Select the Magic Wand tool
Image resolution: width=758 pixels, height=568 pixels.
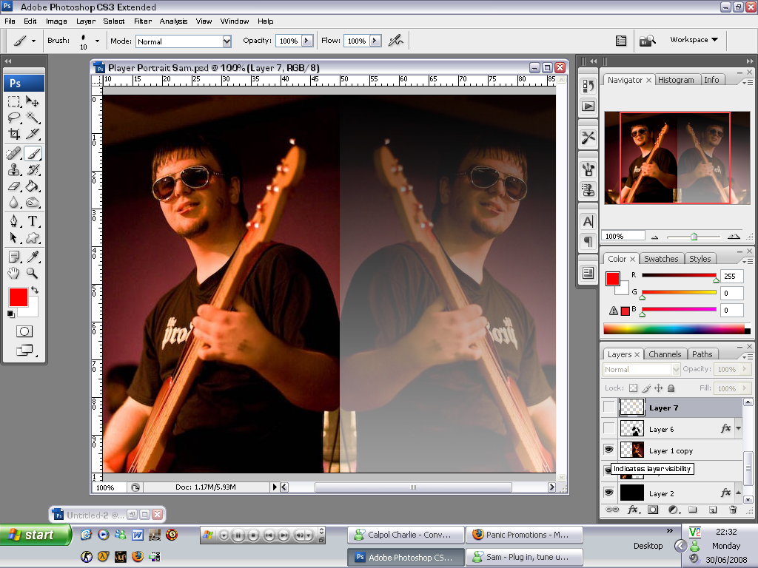pyautogui.click(x=33, y=118)
